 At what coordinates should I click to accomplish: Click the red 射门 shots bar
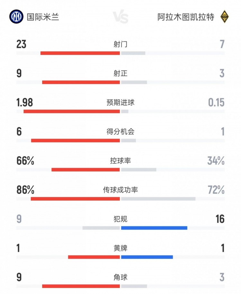tap(80, 53)
